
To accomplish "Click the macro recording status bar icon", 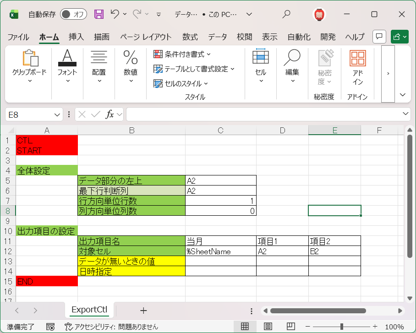I will 50,327.
